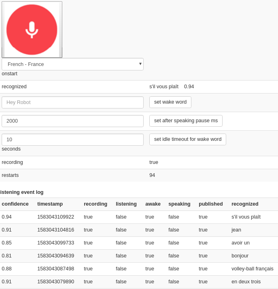Click timestamp 1583043099733
278x289 pixels.
(x=55, y=243)
